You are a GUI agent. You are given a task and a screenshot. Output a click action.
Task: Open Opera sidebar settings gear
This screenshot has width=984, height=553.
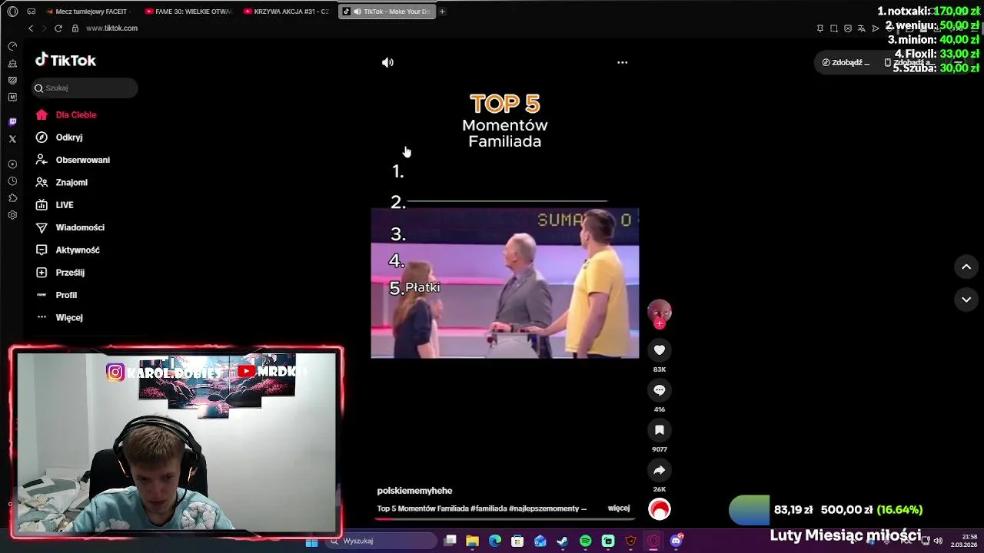pos(12,215)
